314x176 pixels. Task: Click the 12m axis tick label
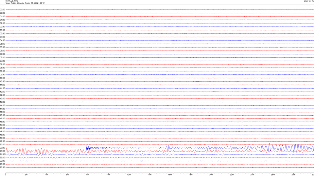tap(129, 175)
